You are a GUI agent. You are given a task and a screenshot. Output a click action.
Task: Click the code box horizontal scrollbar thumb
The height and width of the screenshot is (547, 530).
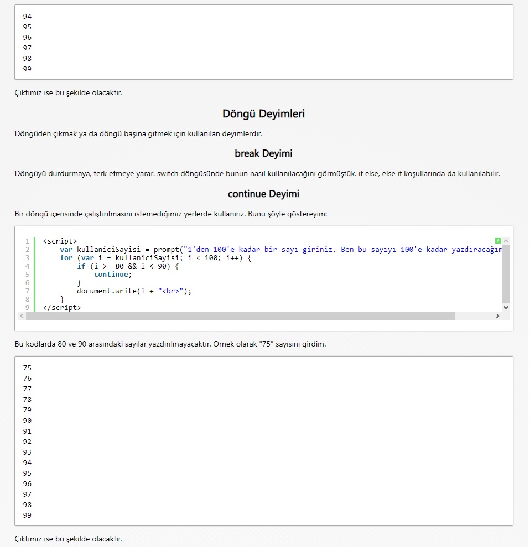tap(241, 316)
